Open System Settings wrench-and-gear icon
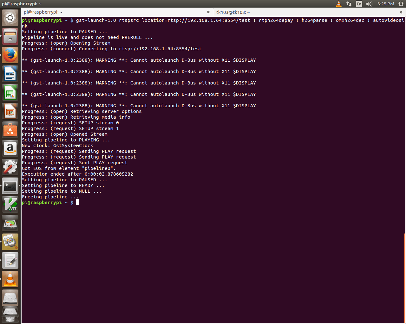406x324 pixels. [x=10, y=167]
